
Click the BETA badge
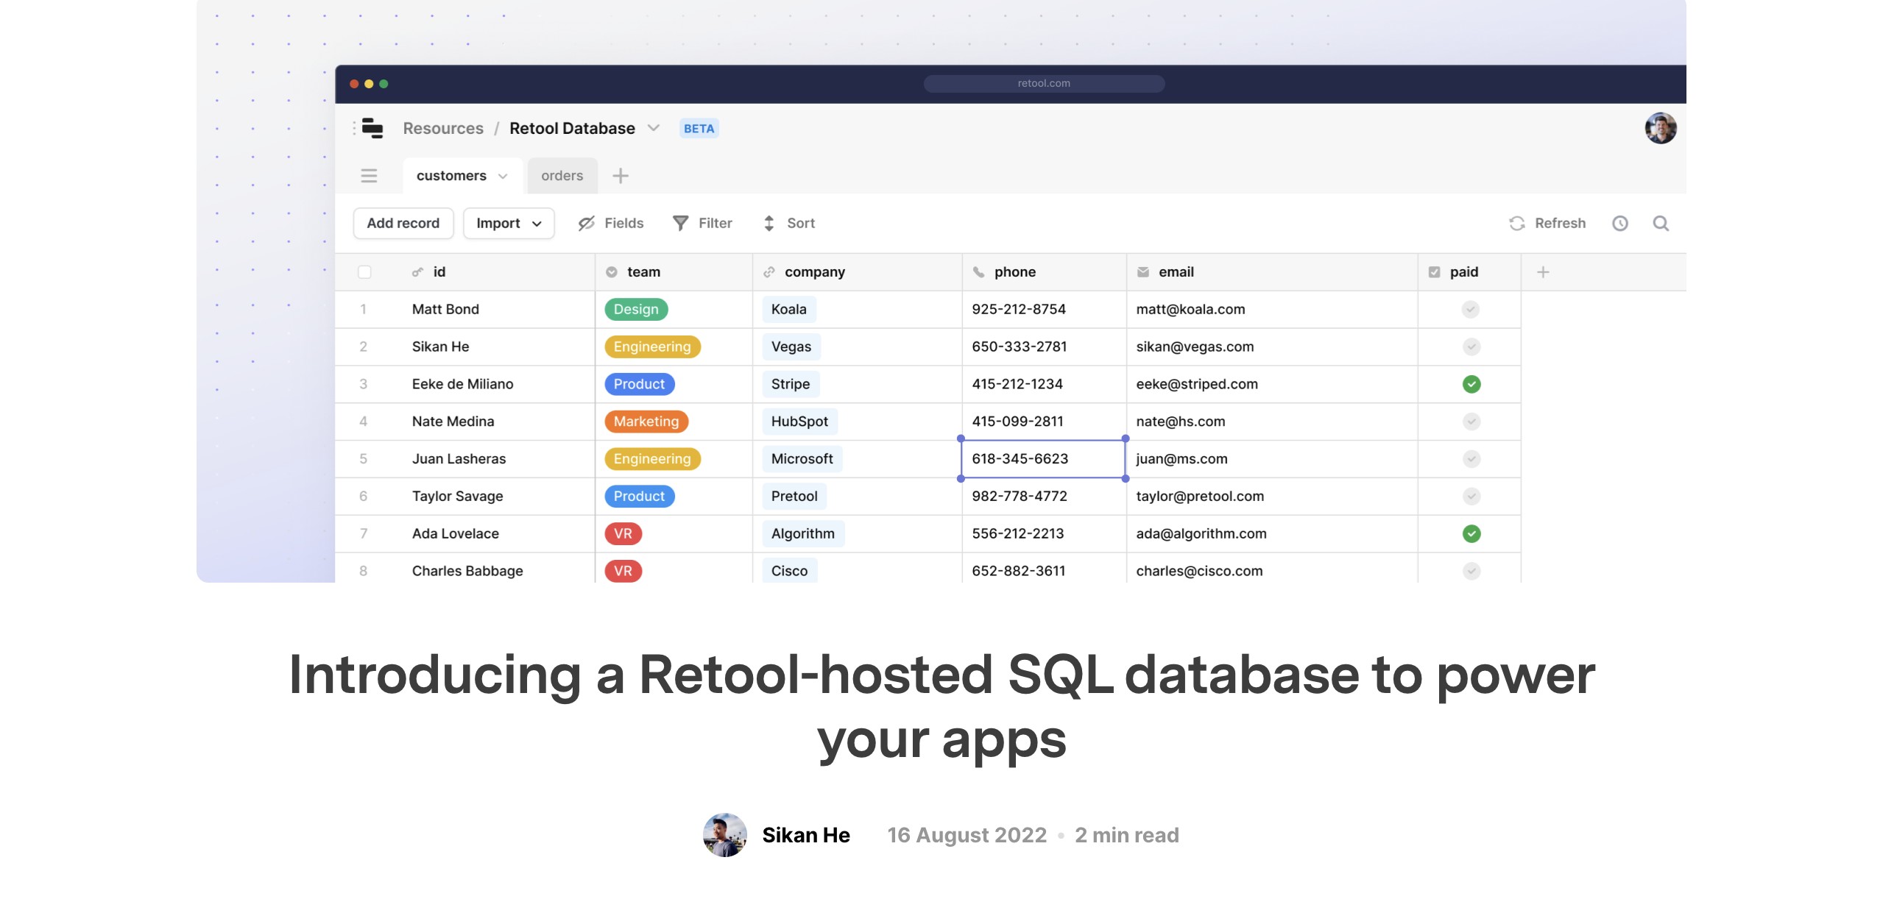click(x=699, y=129)
